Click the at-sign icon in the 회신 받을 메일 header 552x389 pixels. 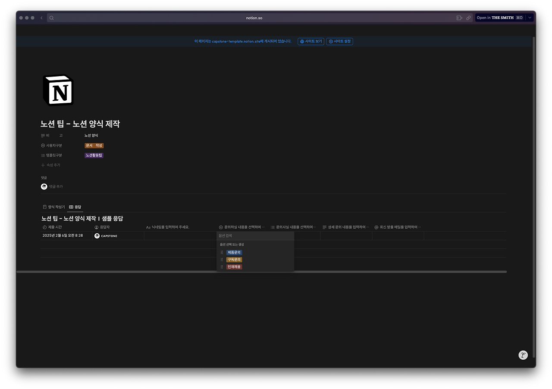[376, 227]
